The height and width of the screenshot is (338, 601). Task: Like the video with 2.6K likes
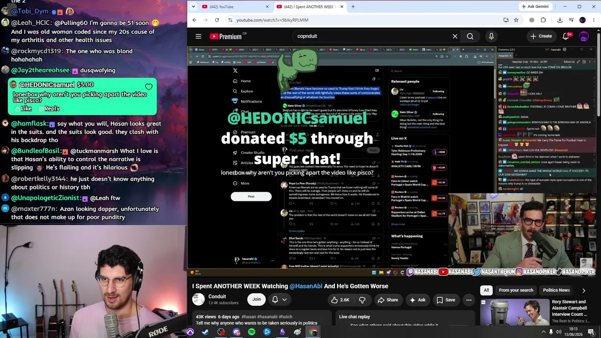(x=340, y=300)
